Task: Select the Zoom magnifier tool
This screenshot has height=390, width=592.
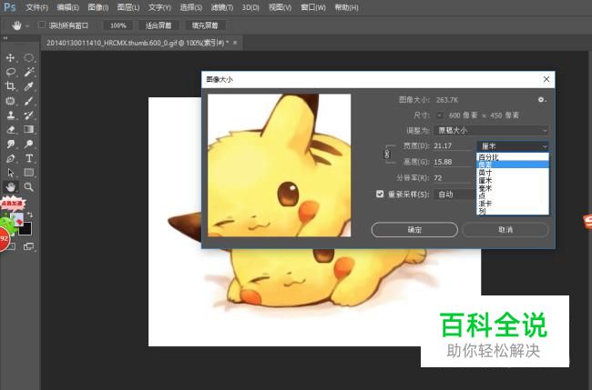Action: pos(29,186)
